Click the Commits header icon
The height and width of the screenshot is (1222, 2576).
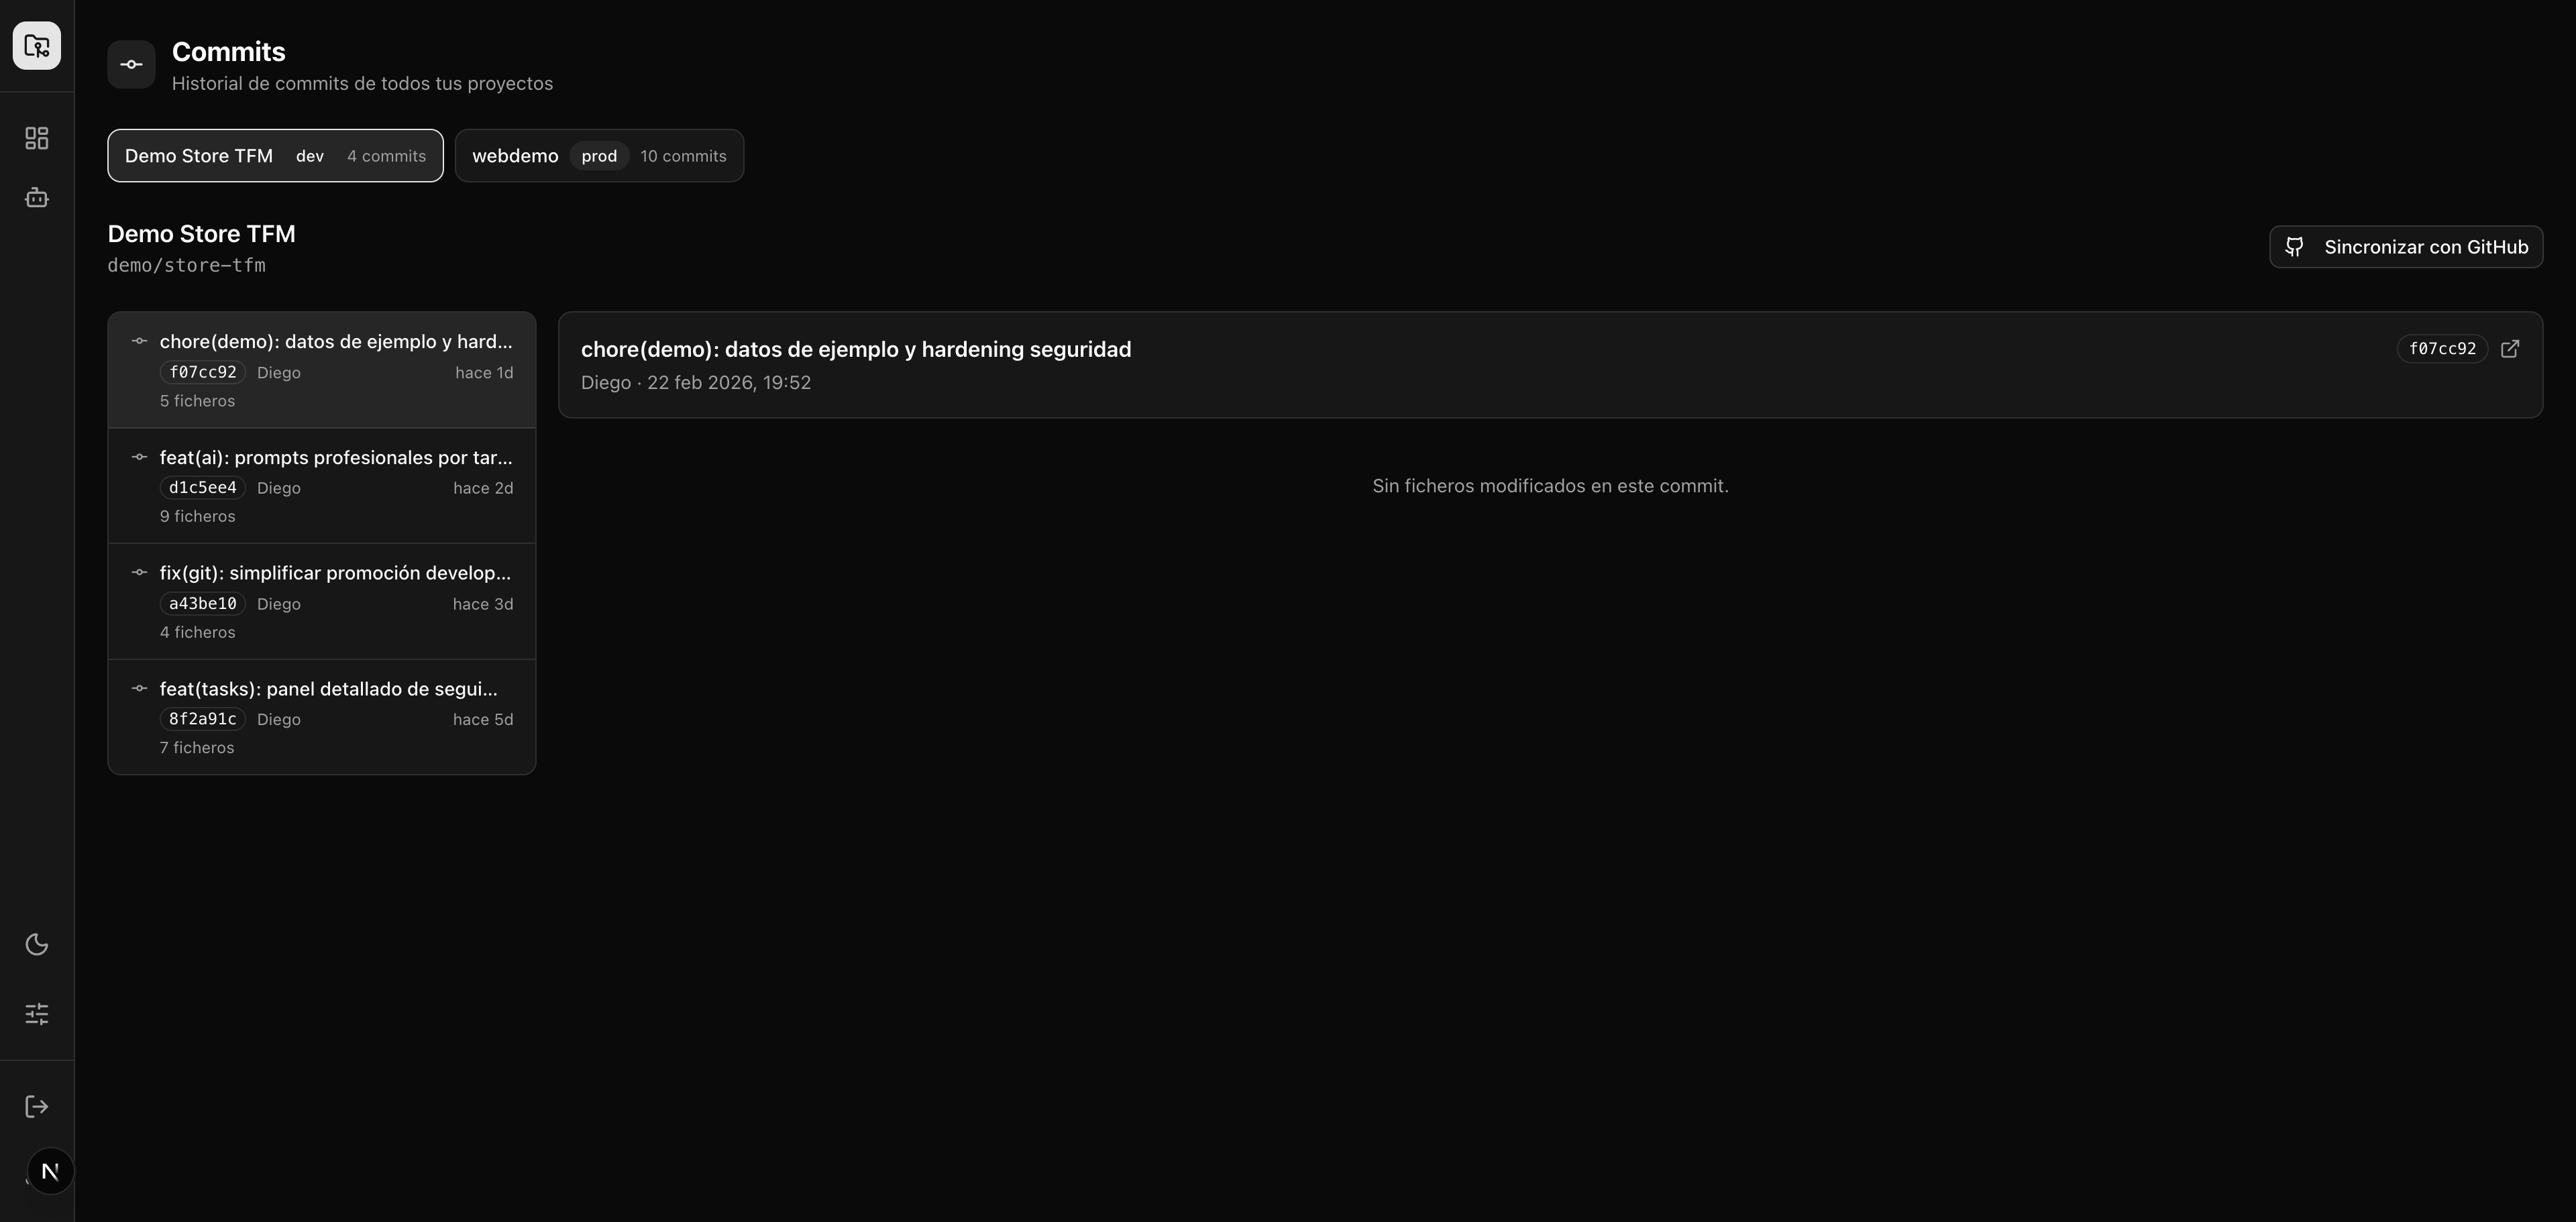(131, 65)
